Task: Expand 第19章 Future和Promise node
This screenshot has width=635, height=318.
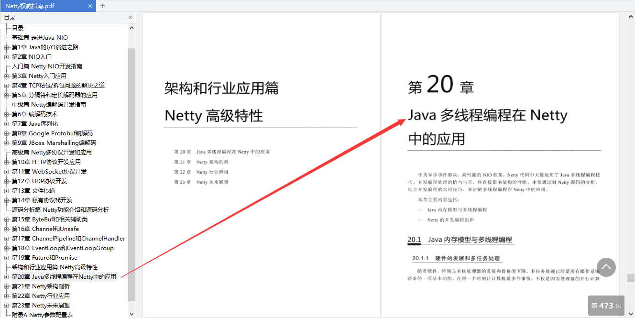Action: click(x=7, y=258)
